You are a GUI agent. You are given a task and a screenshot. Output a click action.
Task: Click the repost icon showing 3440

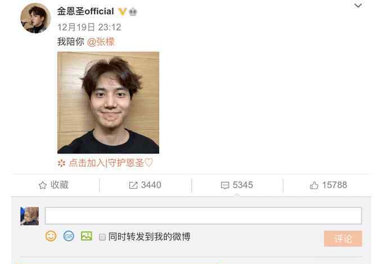pyautogui.click(x=133, y=185)
